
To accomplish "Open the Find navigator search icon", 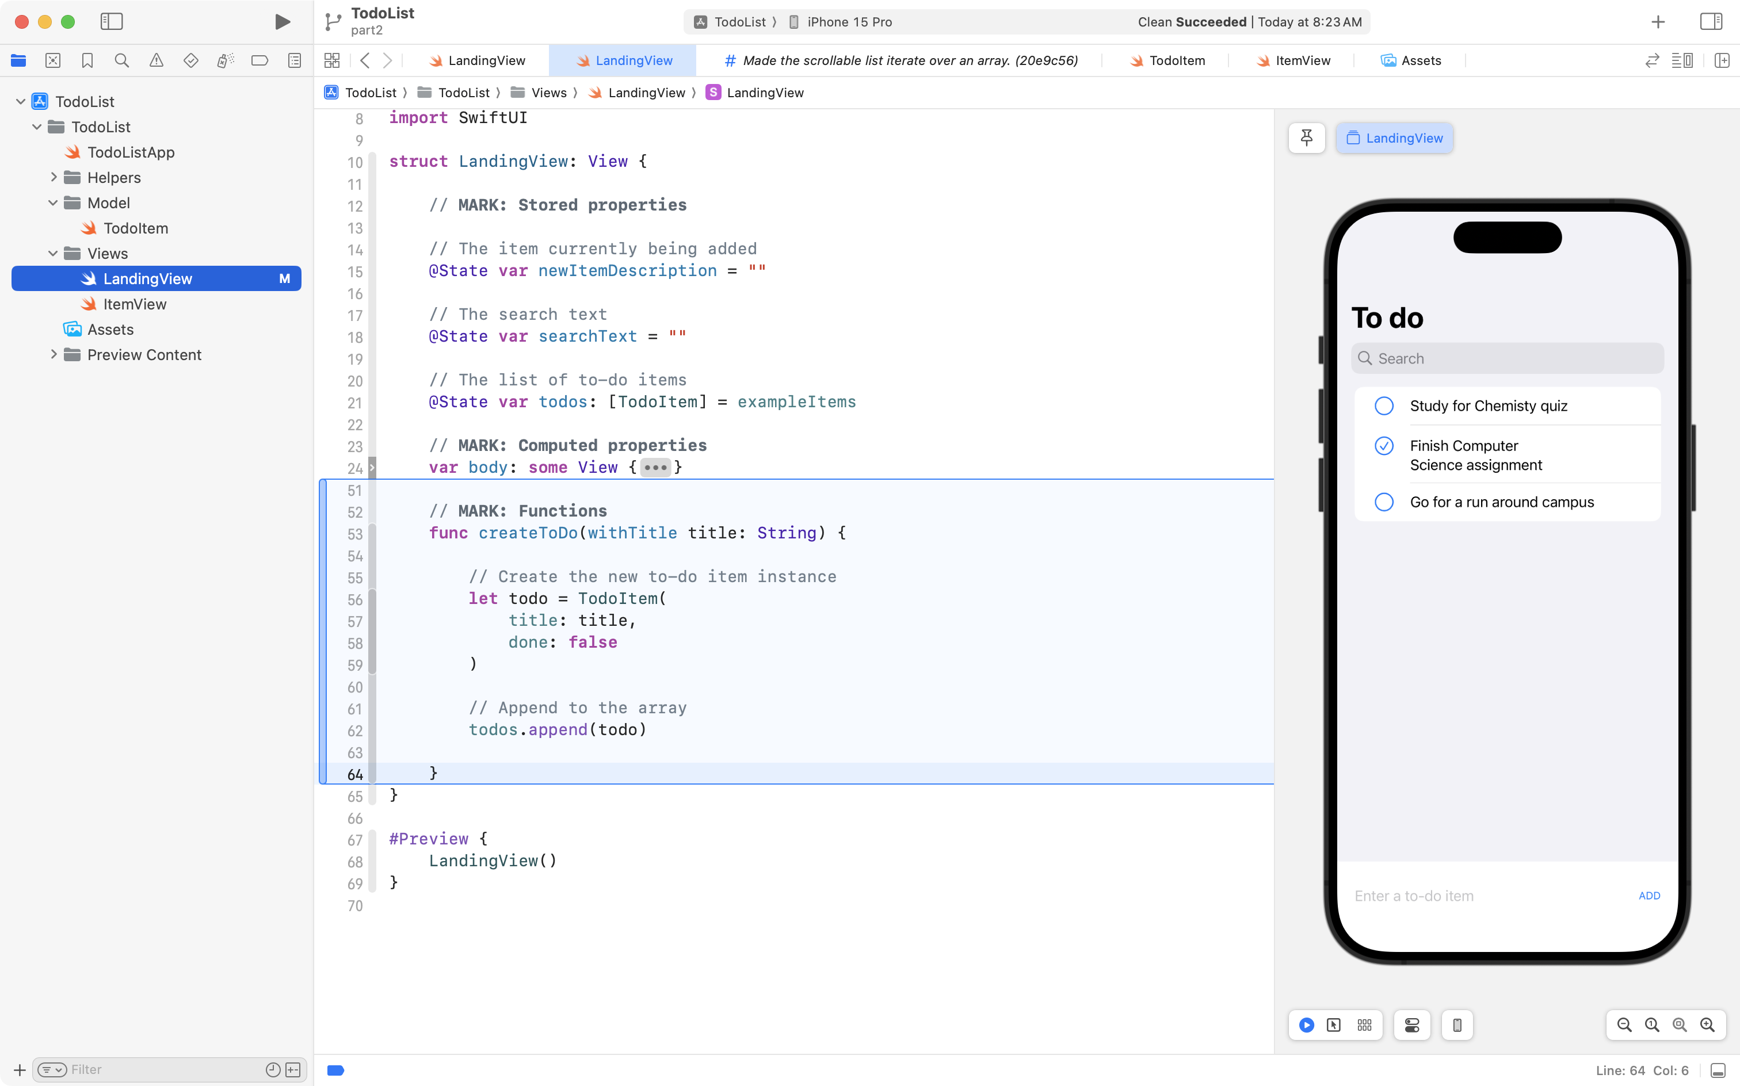I will coord(121,60).
